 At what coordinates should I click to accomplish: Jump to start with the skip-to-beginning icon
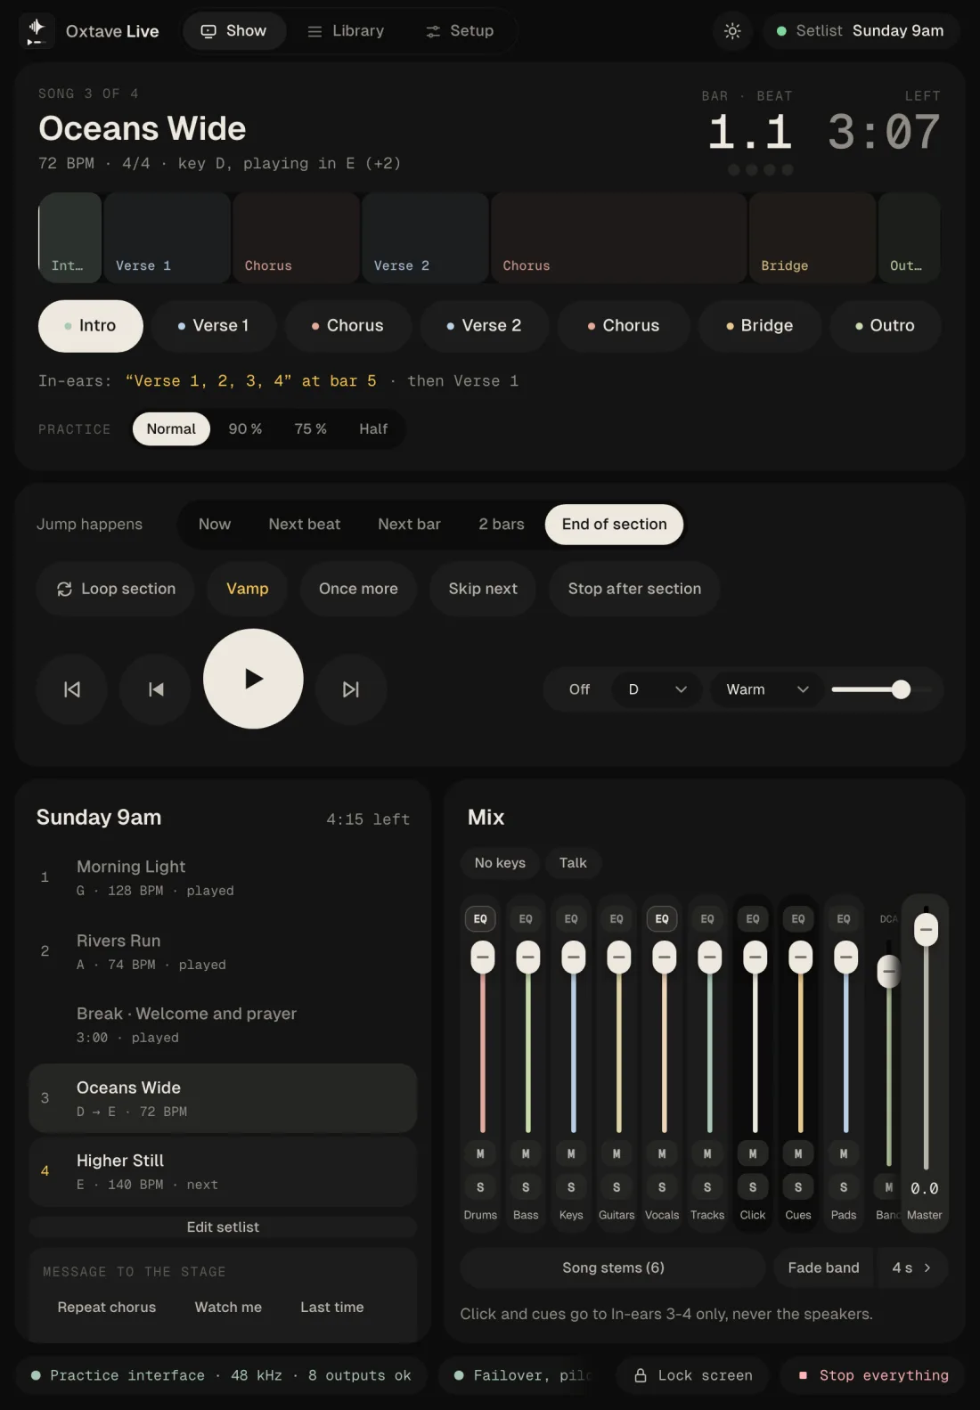[x=72, y=689]
